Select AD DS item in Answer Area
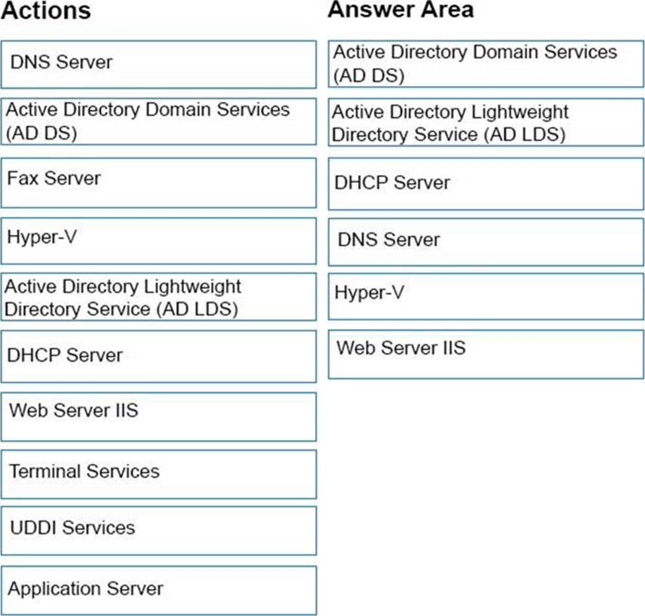Image resolution: width=645 pixels, height=616 pixels. pyautogui.click(x=486, y=63)
